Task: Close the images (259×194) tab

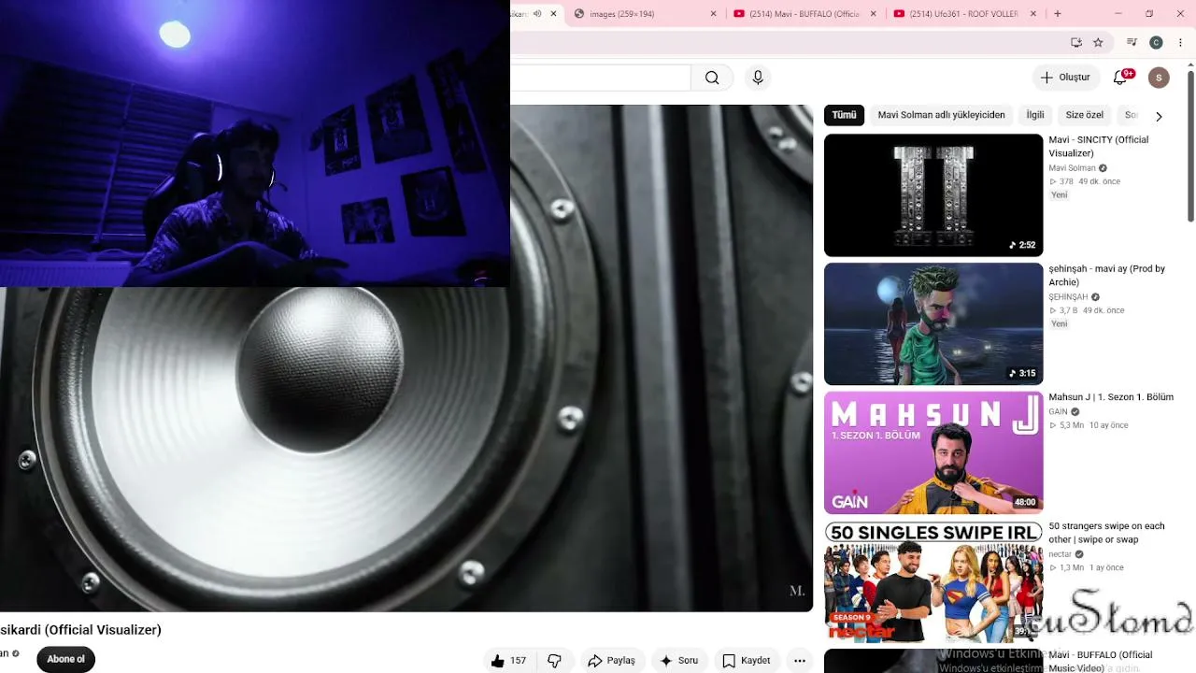Action: (x=714, y=14)
